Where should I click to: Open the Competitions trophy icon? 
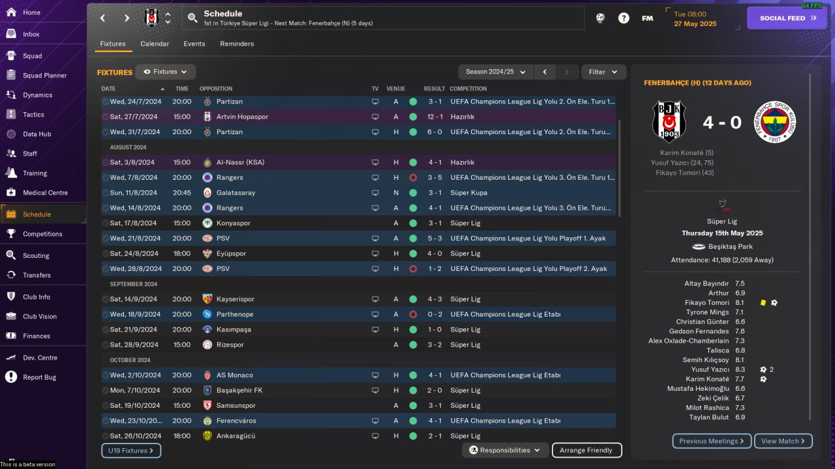[10, 233]
